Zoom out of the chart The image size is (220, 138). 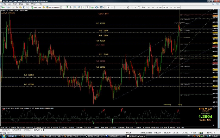click(x=79, y=7)
